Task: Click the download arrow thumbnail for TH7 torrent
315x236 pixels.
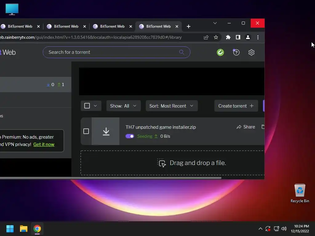Action: 106,131
